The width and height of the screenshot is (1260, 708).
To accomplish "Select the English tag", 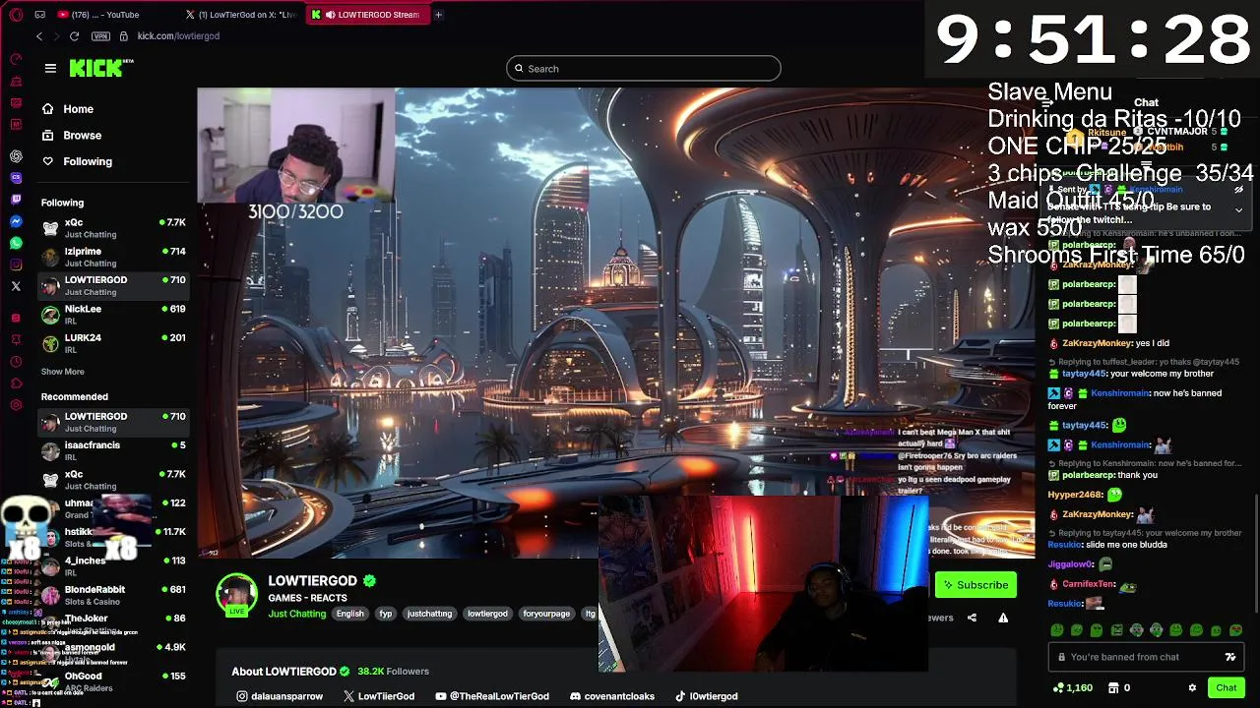I will [x=349, y=614].
